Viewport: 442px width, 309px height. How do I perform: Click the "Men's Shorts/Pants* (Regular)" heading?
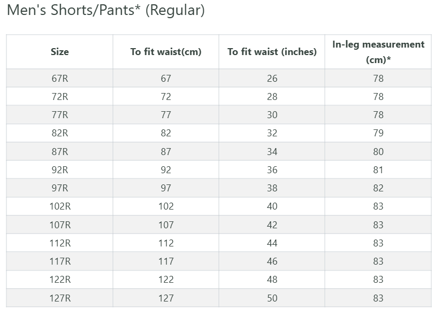pyautogui.click(x=105, y=11)
